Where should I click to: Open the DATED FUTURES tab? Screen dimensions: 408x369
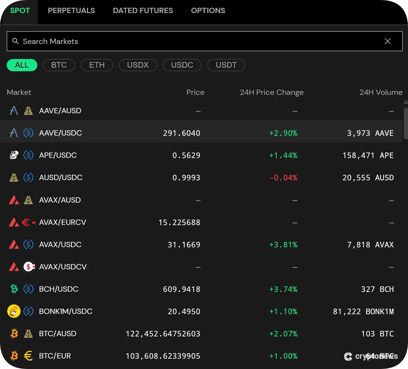coord(143,11)
